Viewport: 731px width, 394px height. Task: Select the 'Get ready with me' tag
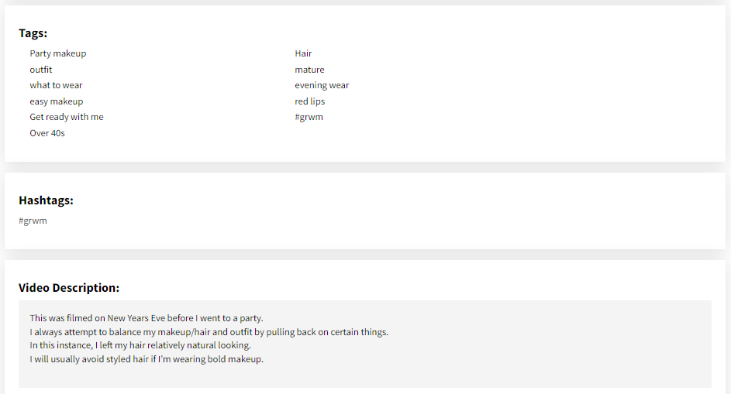67,117
